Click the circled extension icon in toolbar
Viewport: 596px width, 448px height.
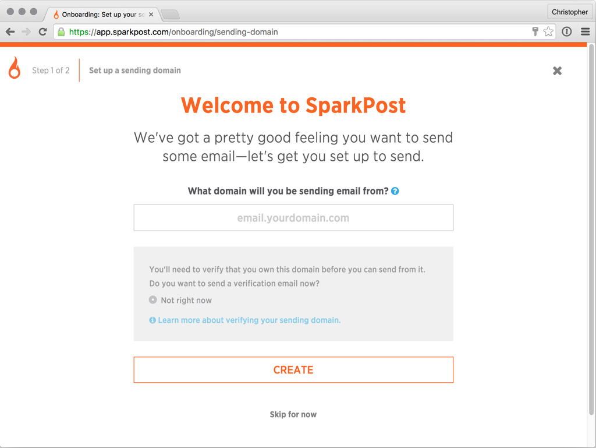point(567,32)
